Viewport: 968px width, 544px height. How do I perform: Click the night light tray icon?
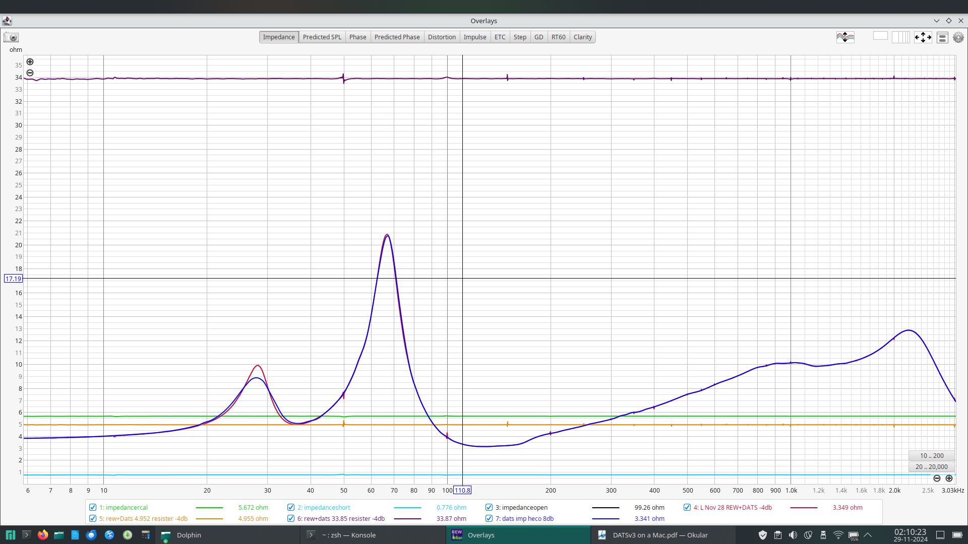click(808, 535)
